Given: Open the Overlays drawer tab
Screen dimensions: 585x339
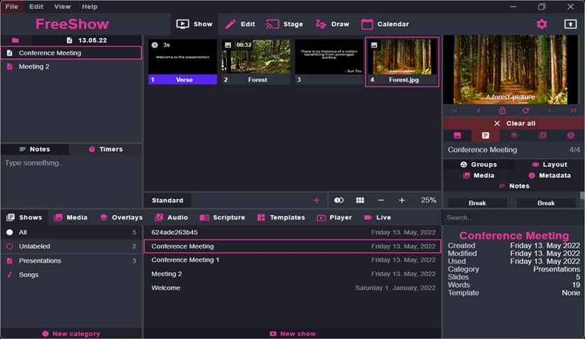Looking at the screenshot, I should tap(121, 218).
